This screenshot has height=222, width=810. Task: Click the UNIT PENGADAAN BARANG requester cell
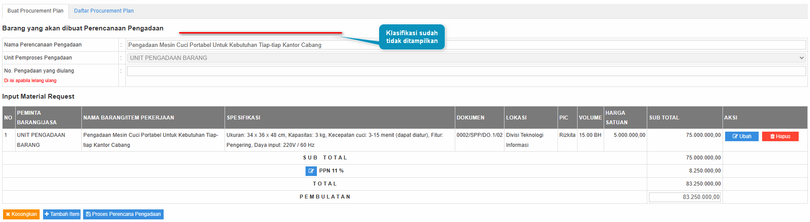[48, 140]
